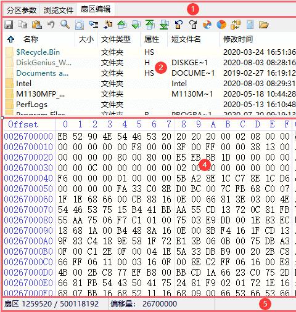The height and width of the screenshot is (312, 296).
Task: Switch to the 分区参数 tab
Action: pos(22,10)
